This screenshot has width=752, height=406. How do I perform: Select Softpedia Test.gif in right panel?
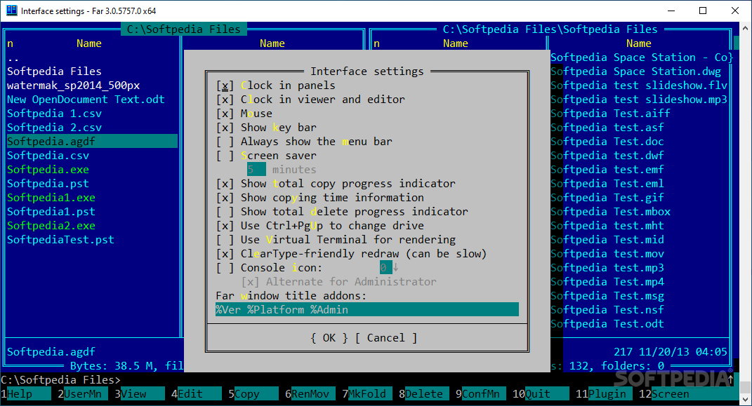click(x=607, y=198)
